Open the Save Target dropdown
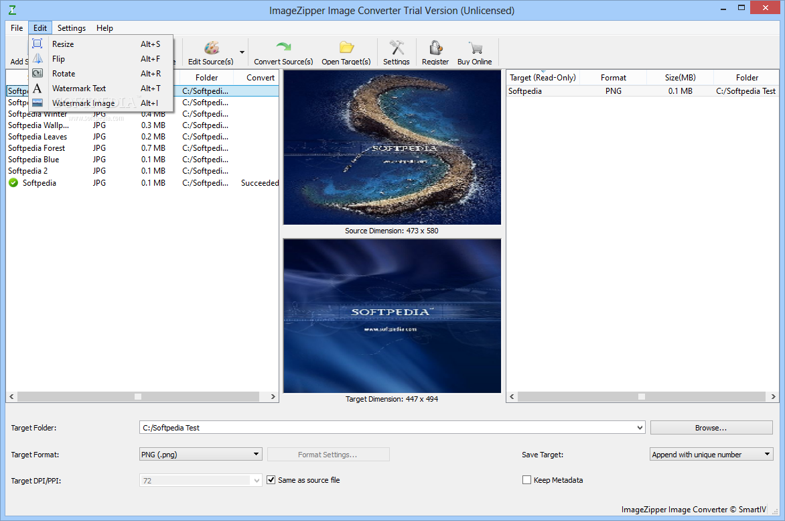The image size is (785, 521). (x=767, y=454)
